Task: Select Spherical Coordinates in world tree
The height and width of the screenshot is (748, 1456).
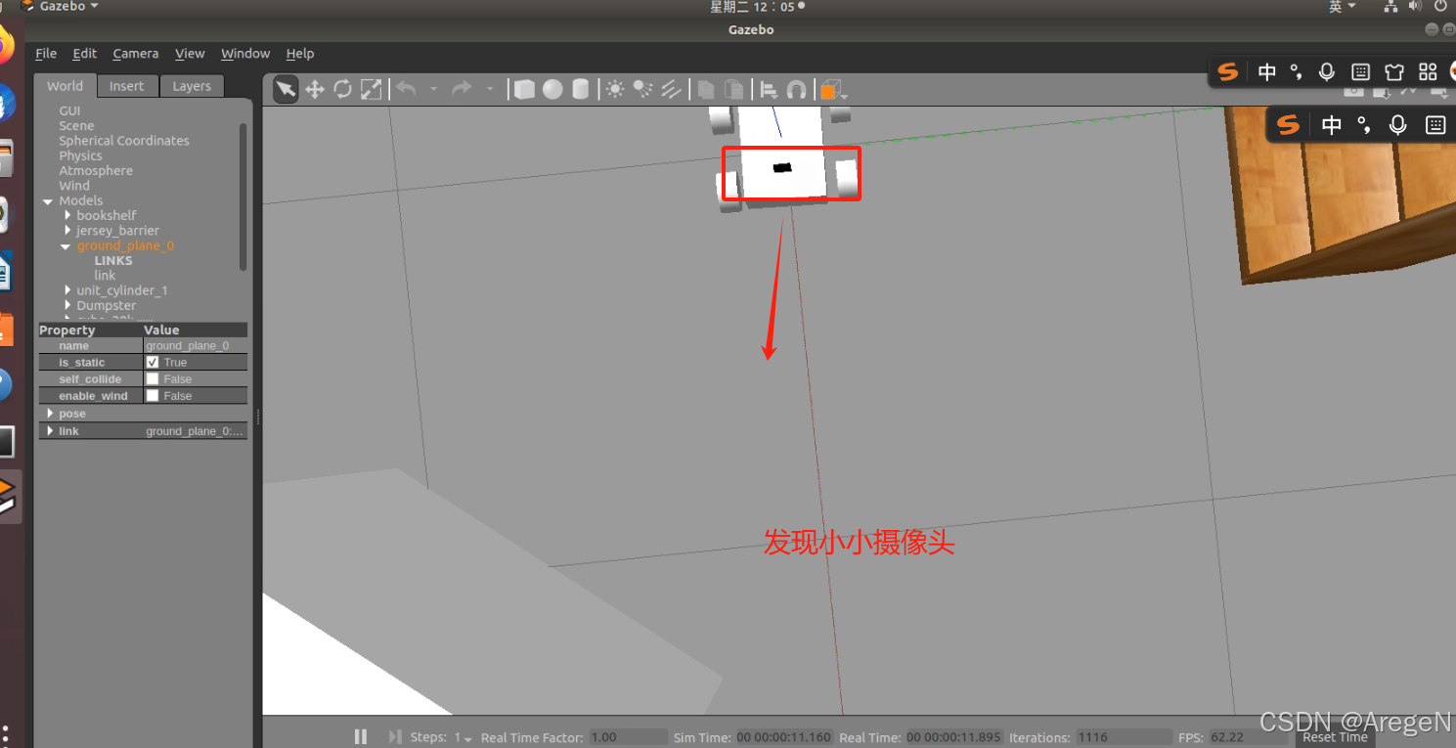Action: tap(124, 141)
